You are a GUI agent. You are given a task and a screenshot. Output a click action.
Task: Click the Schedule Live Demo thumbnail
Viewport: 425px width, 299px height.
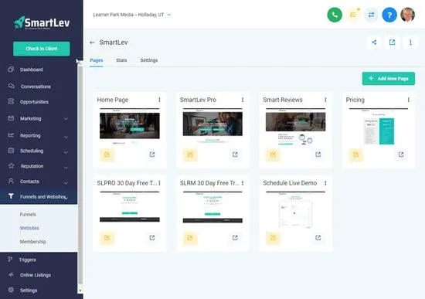pyautogui.click(x=295, y=209)
